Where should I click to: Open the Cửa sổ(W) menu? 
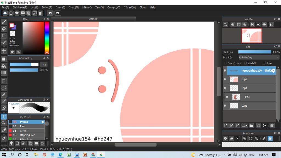[x=130, y=7]
